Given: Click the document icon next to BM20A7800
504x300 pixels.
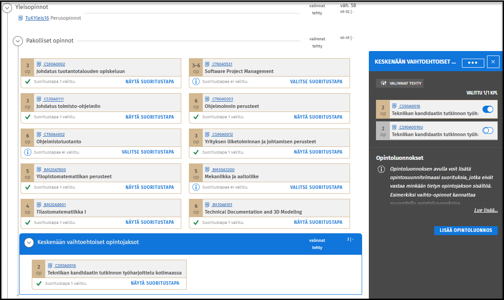Looking at the screenshot, I should pos(39,170).
